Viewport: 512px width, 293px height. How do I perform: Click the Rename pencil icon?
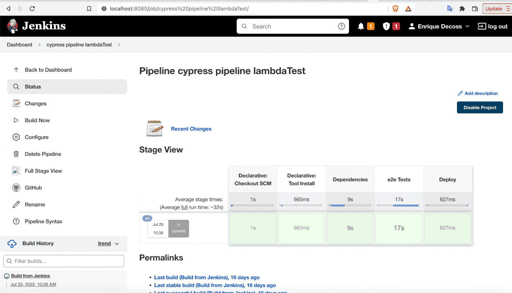tap(16, 204)
